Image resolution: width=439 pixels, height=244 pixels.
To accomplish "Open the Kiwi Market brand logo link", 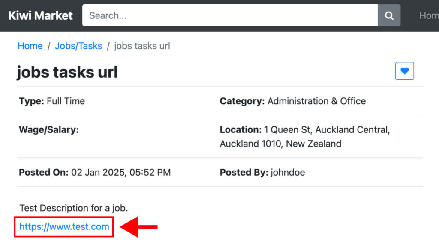I will click(40, 15).
